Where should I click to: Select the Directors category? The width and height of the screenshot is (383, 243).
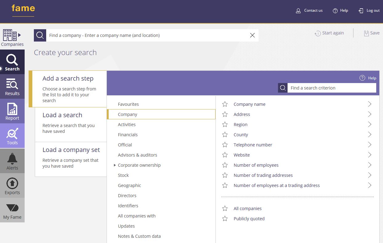click(127, 196)
